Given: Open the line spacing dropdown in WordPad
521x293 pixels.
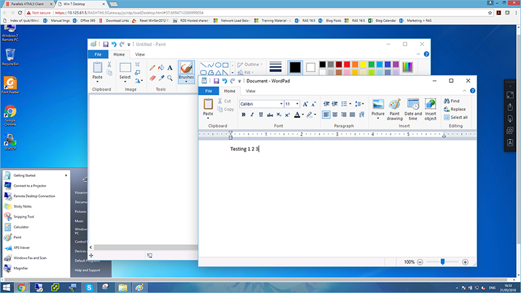Looking at the screenshot, I should tap(359, 104).
